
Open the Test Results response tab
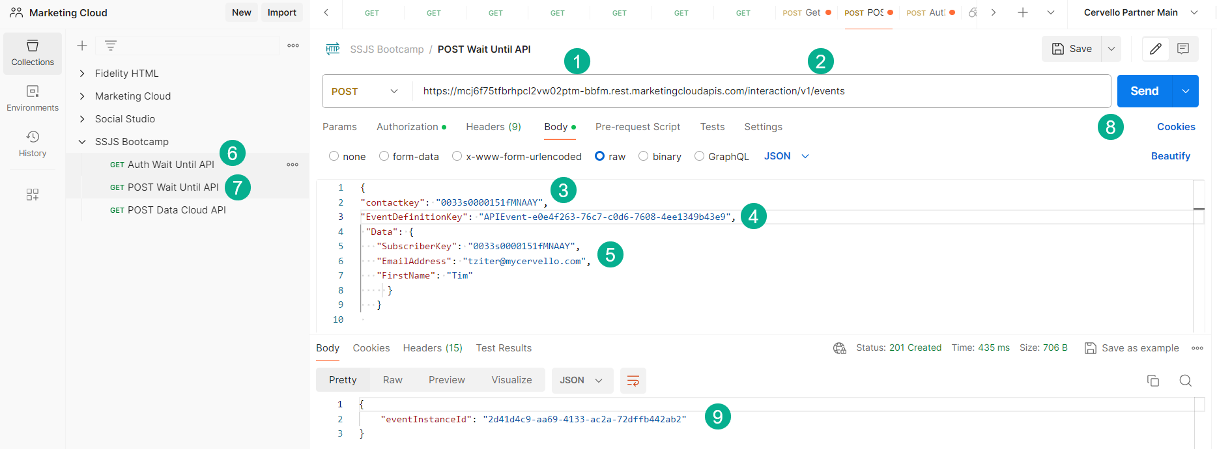504,348
